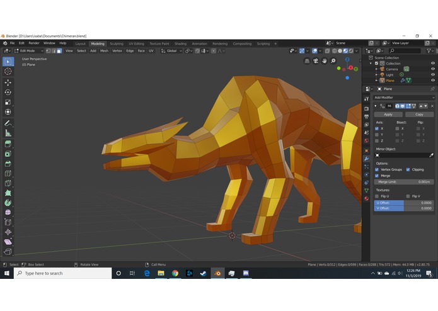
Task: Apply the Mirror modifier
Action: [x=388, y=115]
